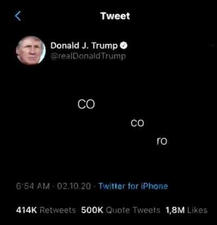Open the profile avatar picture

pyautogui.click(x=30, y=50)
